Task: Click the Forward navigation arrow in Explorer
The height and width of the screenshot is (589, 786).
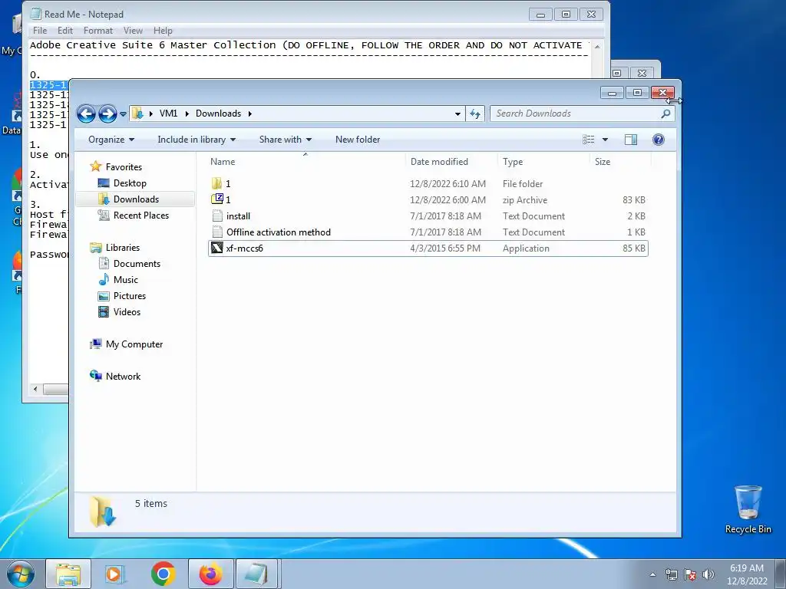Action: click(107, 114)
